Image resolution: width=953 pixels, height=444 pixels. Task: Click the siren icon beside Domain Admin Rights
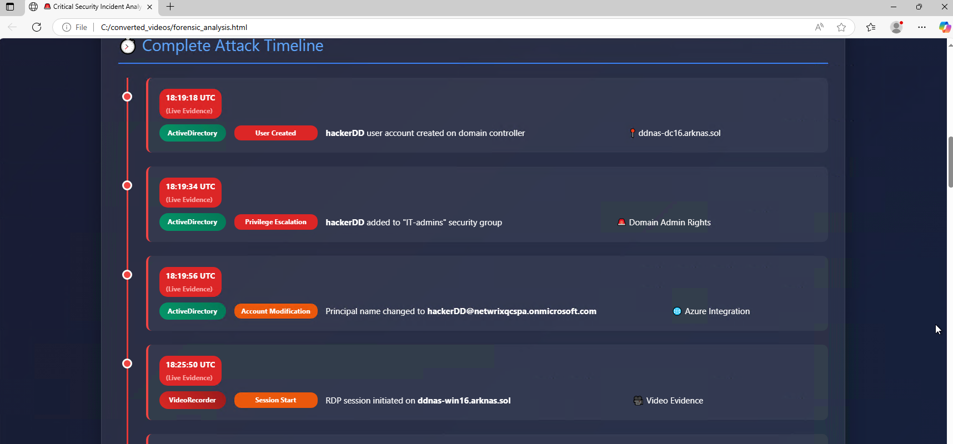(x=622, y=222)
